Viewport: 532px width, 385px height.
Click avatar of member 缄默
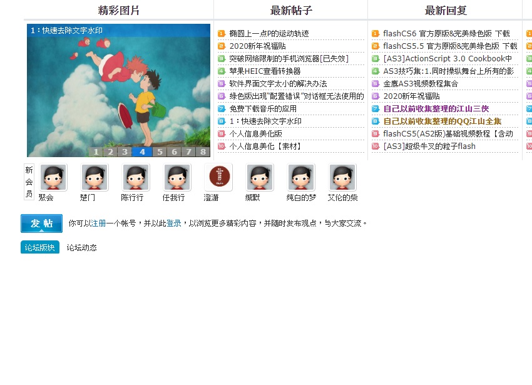pos(260,177)
